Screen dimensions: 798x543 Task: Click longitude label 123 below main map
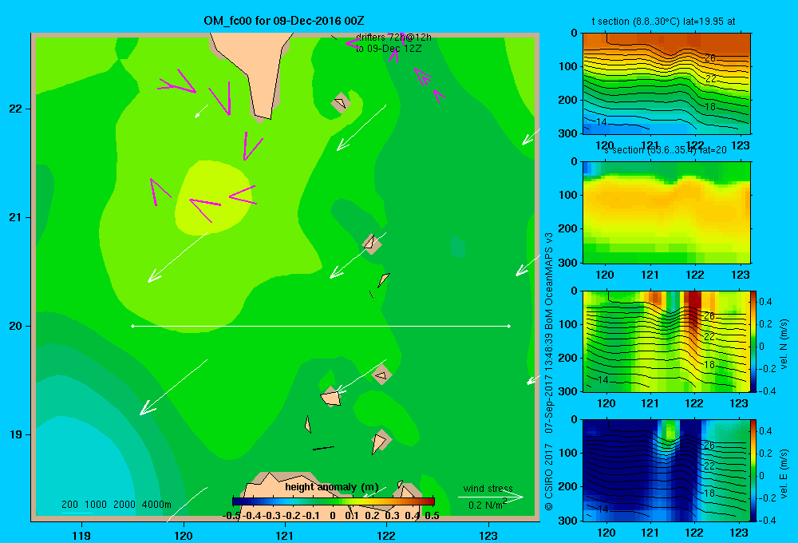click(x=488, y=535)
